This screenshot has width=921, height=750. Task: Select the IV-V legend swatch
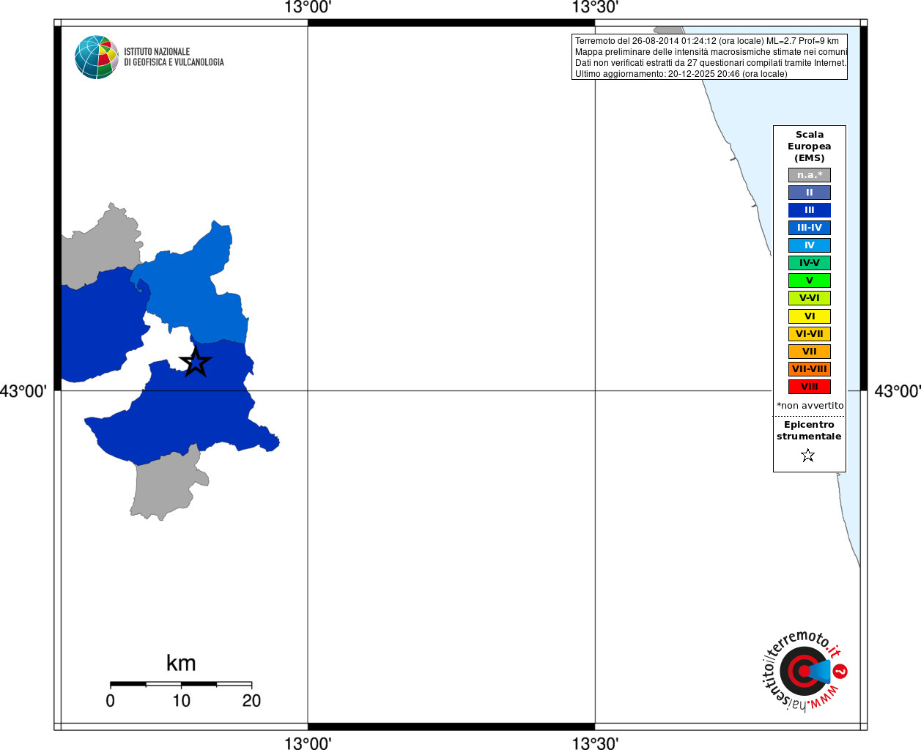point(810,263)
